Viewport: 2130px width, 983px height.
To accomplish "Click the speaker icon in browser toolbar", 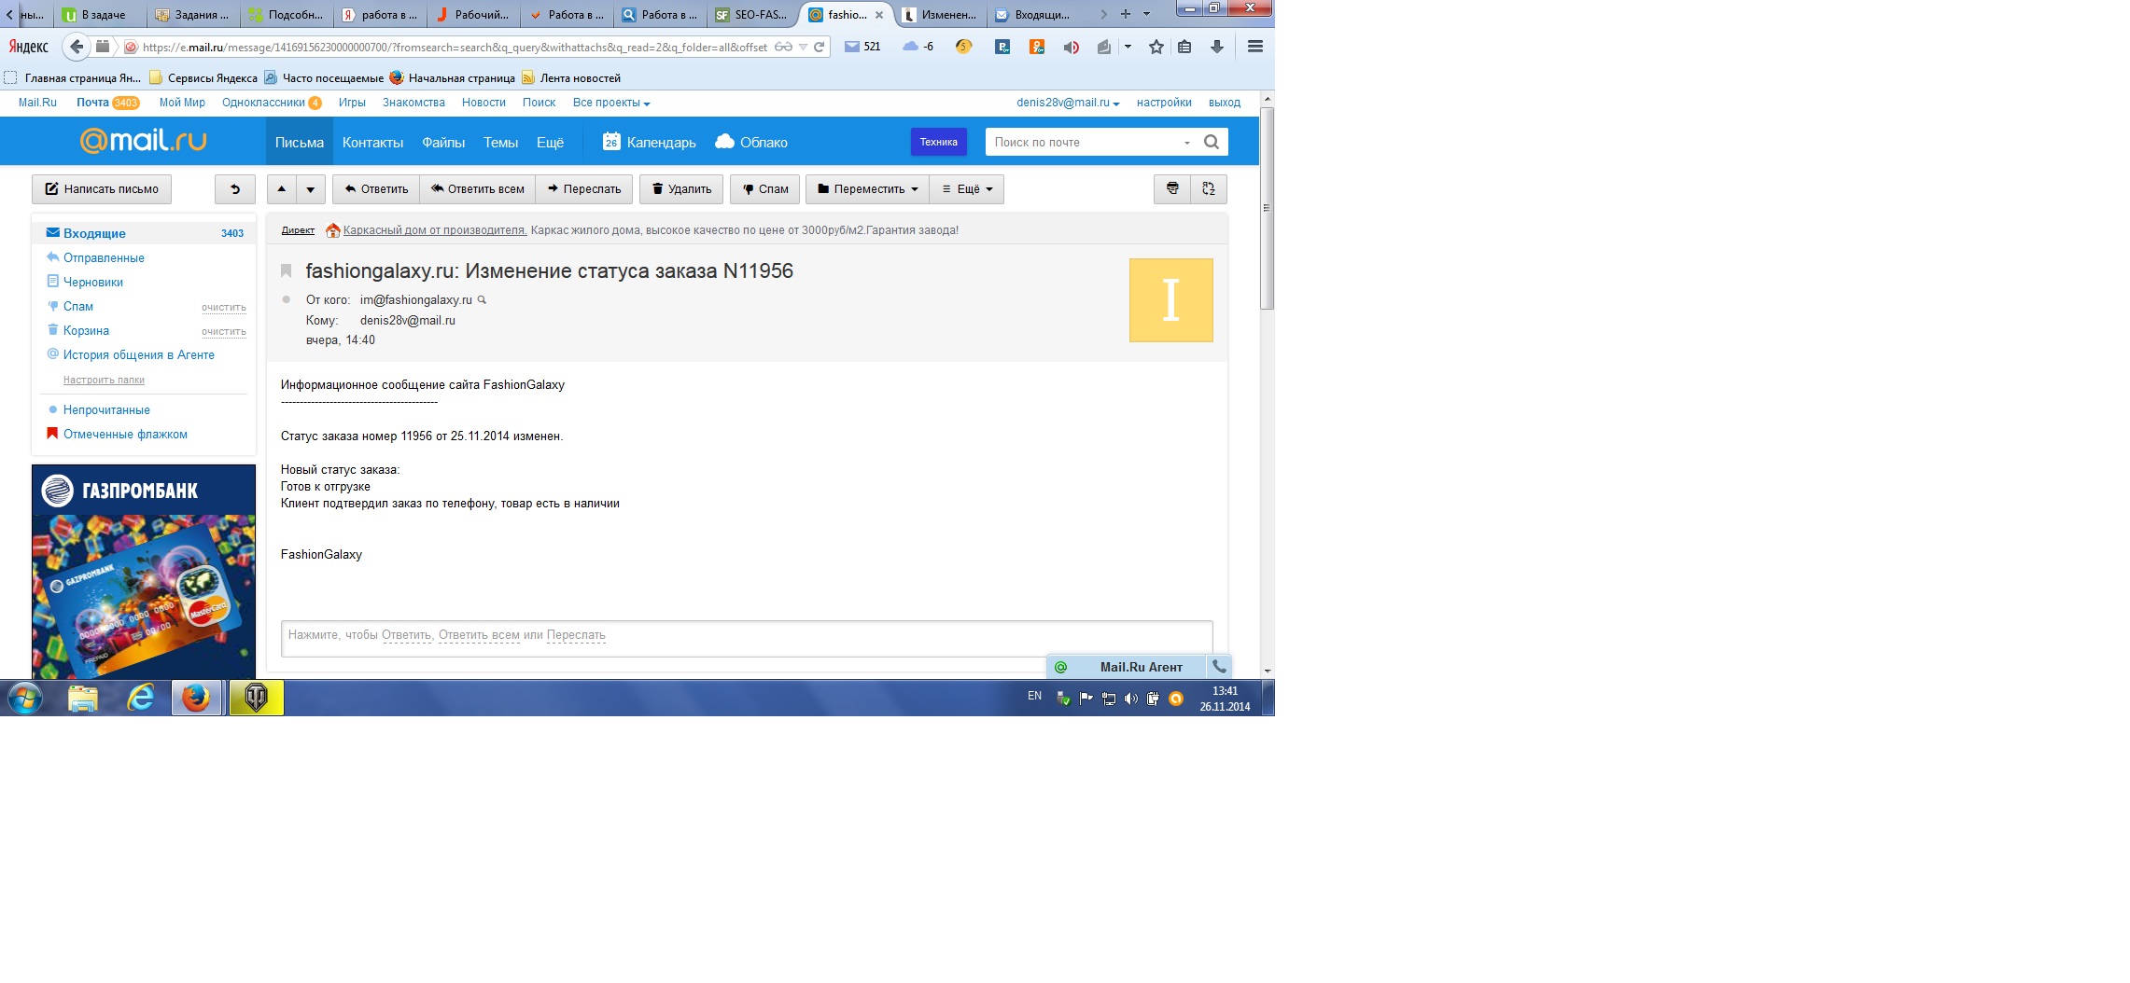I will [x=1071, y=47].
